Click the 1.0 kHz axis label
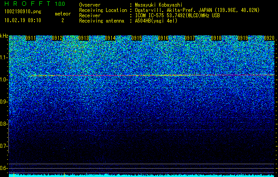Viewport: 278px width, 177px height. pyautogui.click(x=4, y=80)
